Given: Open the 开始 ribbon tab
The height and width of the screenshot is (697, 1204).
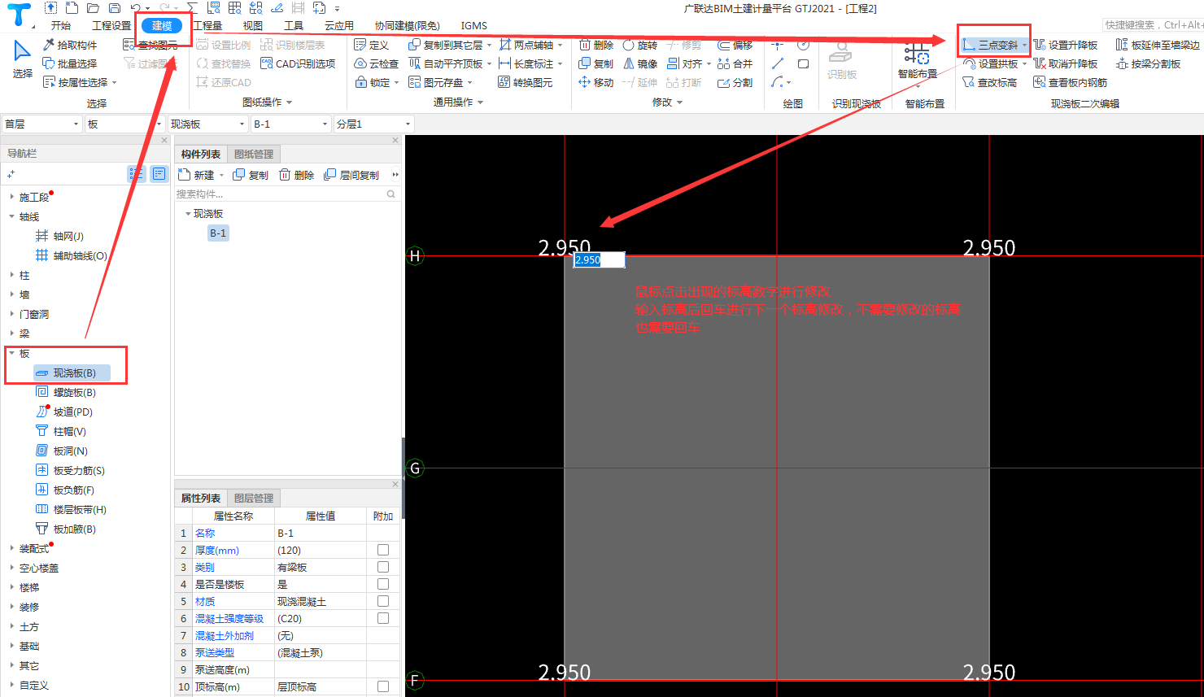Looking at the screenshot, I should click(x=60, y=26).
